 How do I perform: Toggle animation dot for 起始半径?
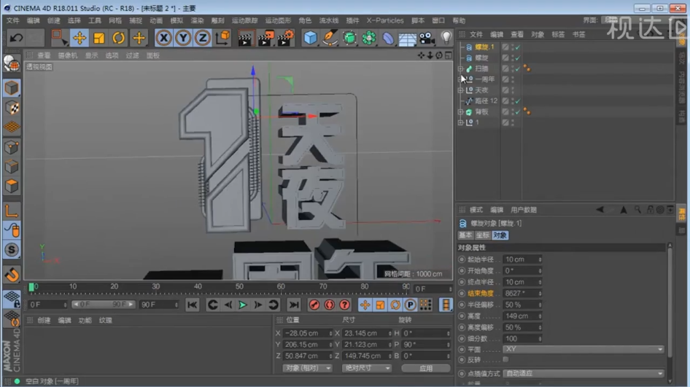[462, 259]
